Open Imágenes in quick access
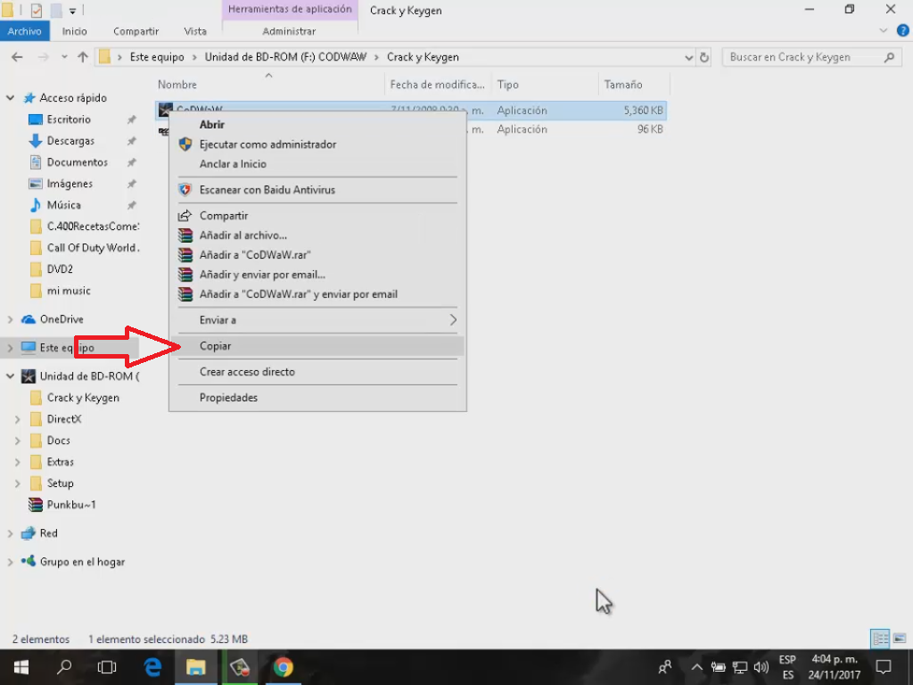 pyautogui.click(x=70, y=184)
